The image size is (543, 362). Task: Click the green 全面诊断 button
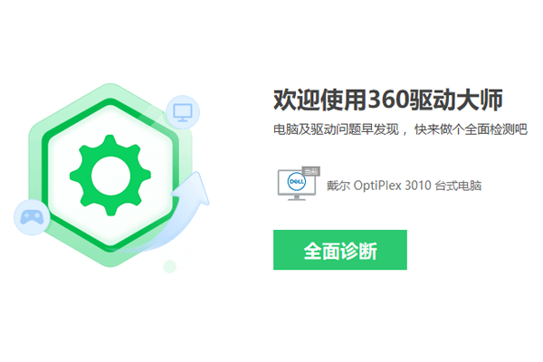point(339,250)
